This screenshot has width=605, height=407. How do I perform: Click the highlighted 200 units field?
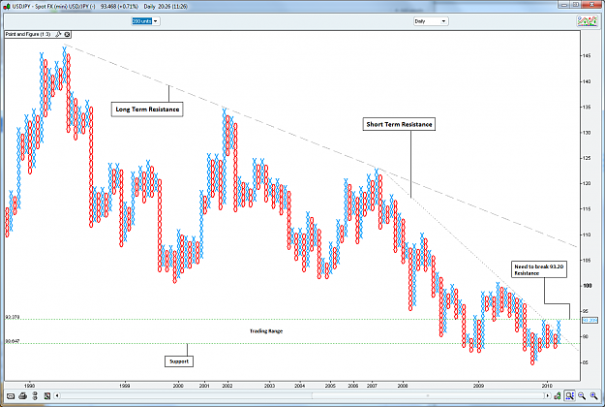tap(141, 21)
